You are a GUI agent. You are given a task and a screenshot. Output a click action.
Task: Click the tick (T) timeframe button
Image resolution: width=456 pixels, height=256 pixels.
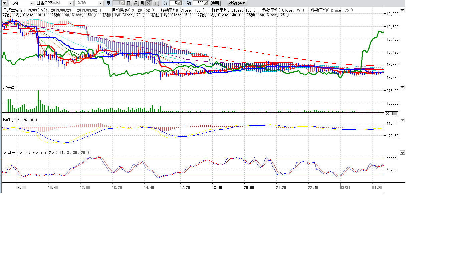pos(156,3)
